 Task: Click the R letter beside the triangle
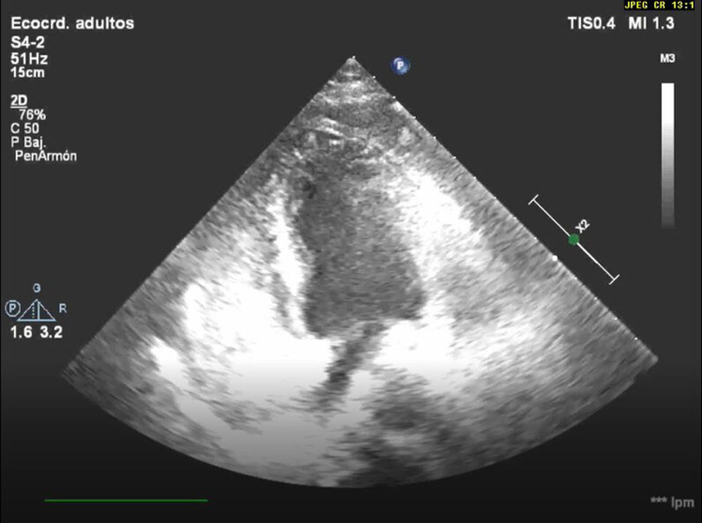click(x=62, y=309)
